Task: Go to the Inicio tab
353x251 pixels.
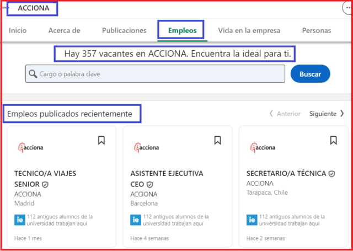Action: (18, 30)
